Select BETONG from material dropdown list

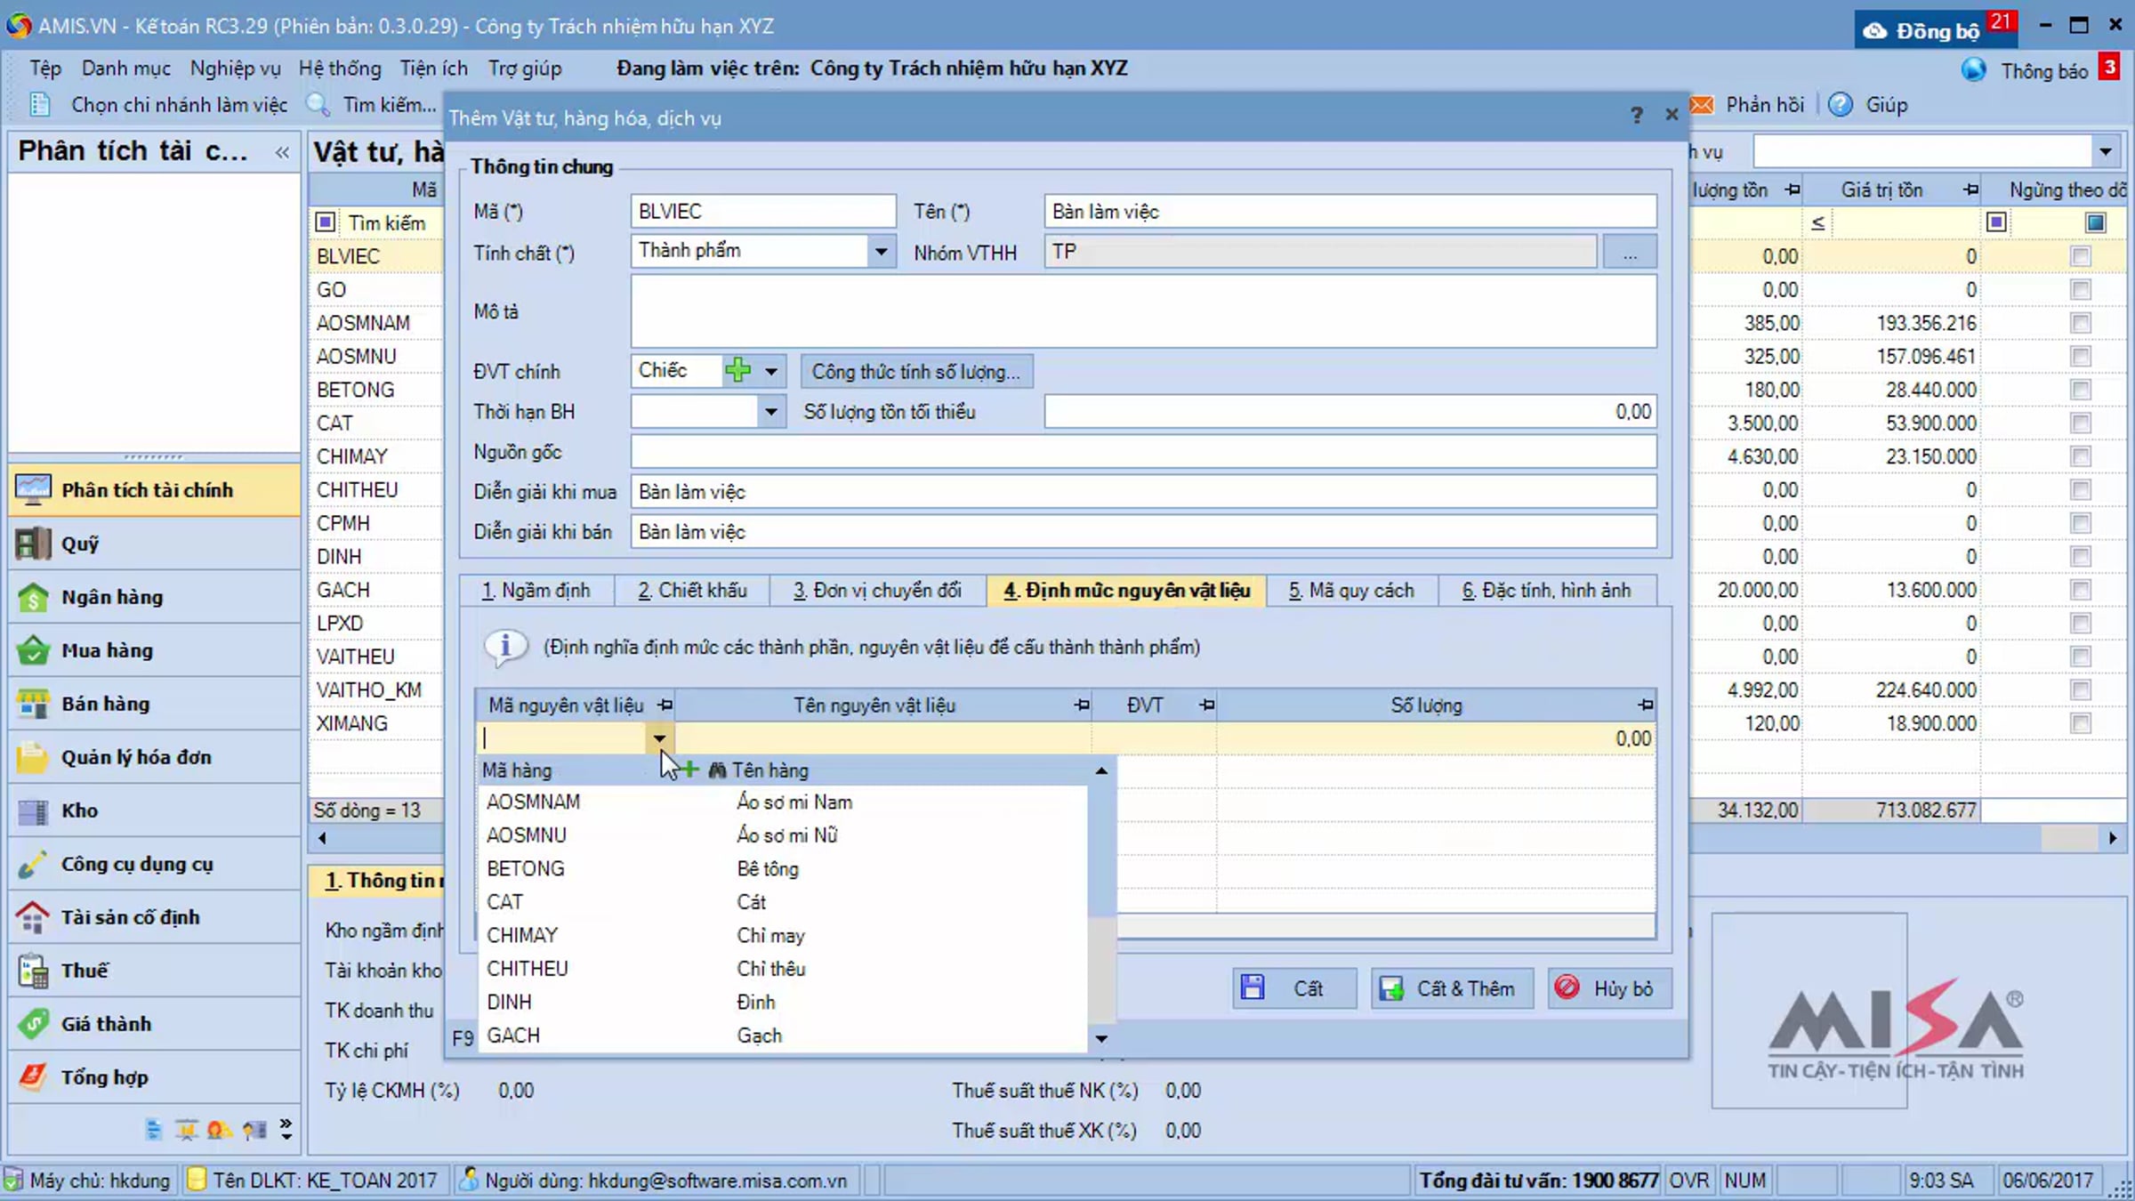click(x=783, y=868)
